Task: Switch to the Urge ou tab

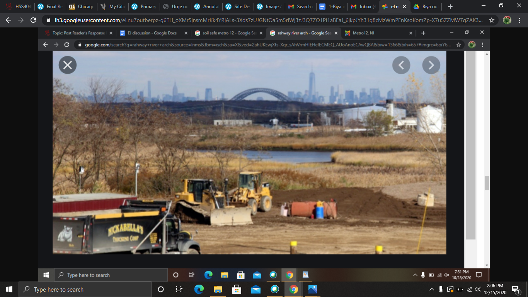Action: pyautogui.click(x=175, y=7)
